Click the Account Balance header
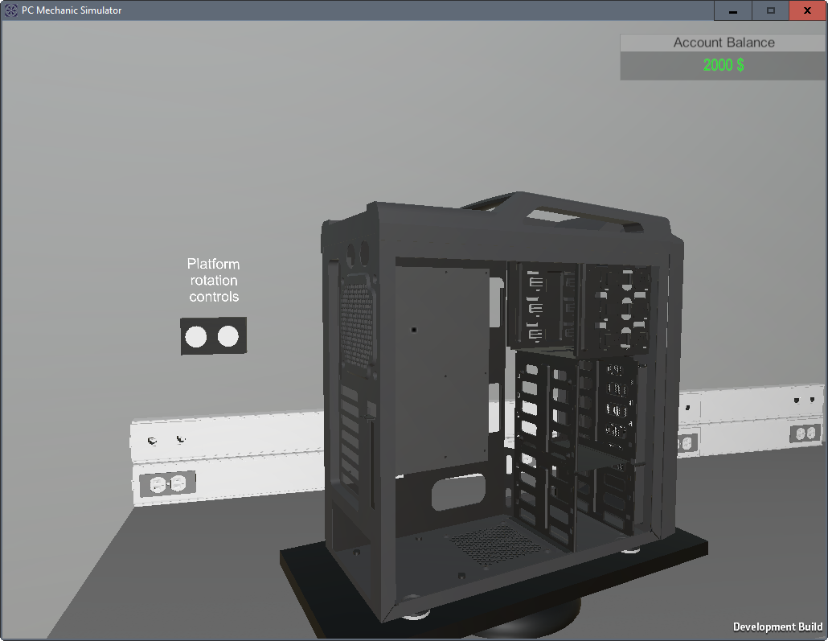828x641 pixels. point(723,43)
